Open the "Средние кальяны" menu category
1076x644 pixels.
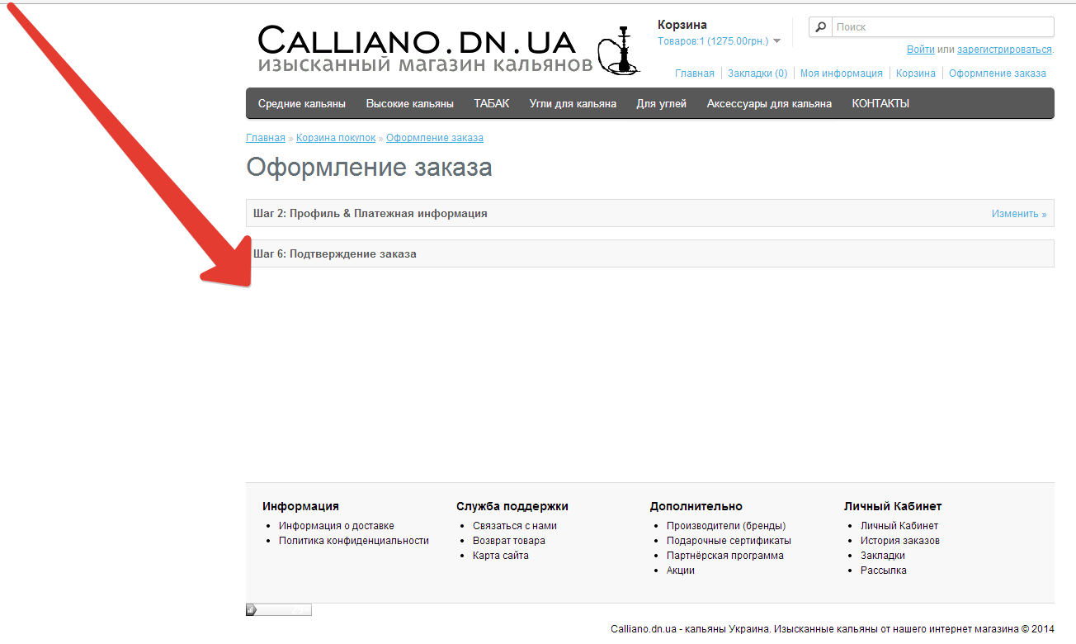tap(302, 103)
